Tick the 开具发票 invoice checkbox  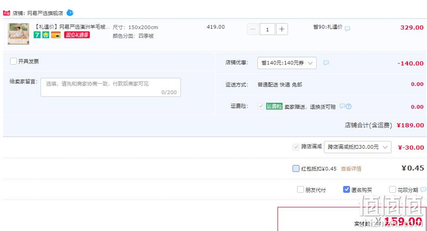coord(13,61)
